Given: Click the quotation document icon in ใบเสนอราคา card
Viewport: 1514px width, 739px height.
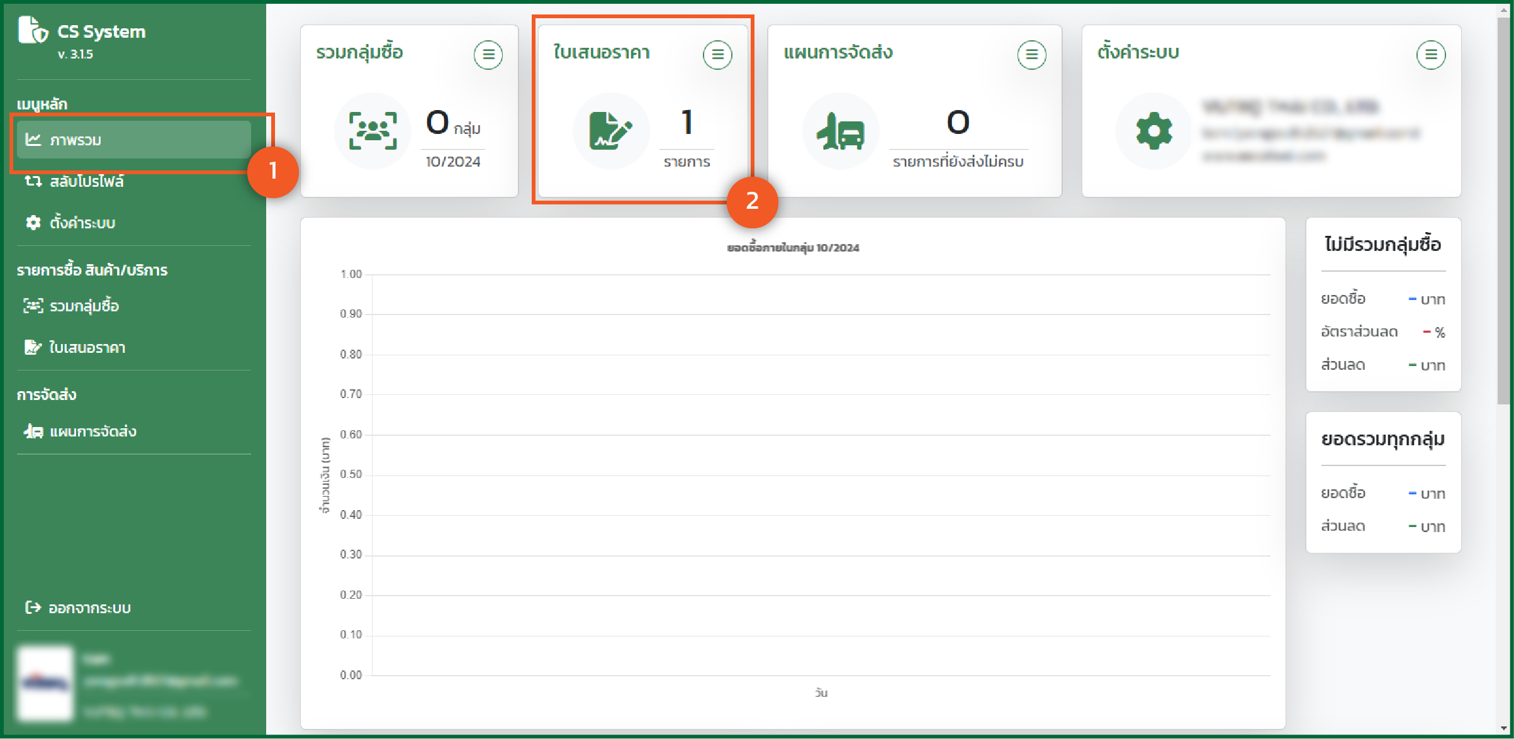Looking at the screenshot, I should tap(610, 131).
